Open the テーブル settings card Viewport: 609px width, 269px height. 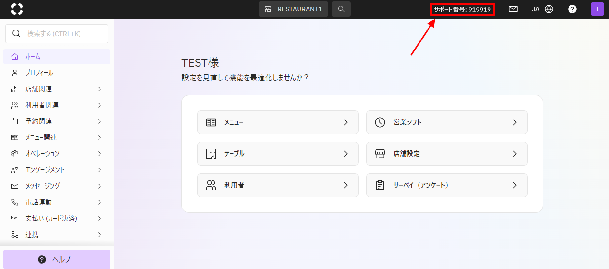(278, 154)
